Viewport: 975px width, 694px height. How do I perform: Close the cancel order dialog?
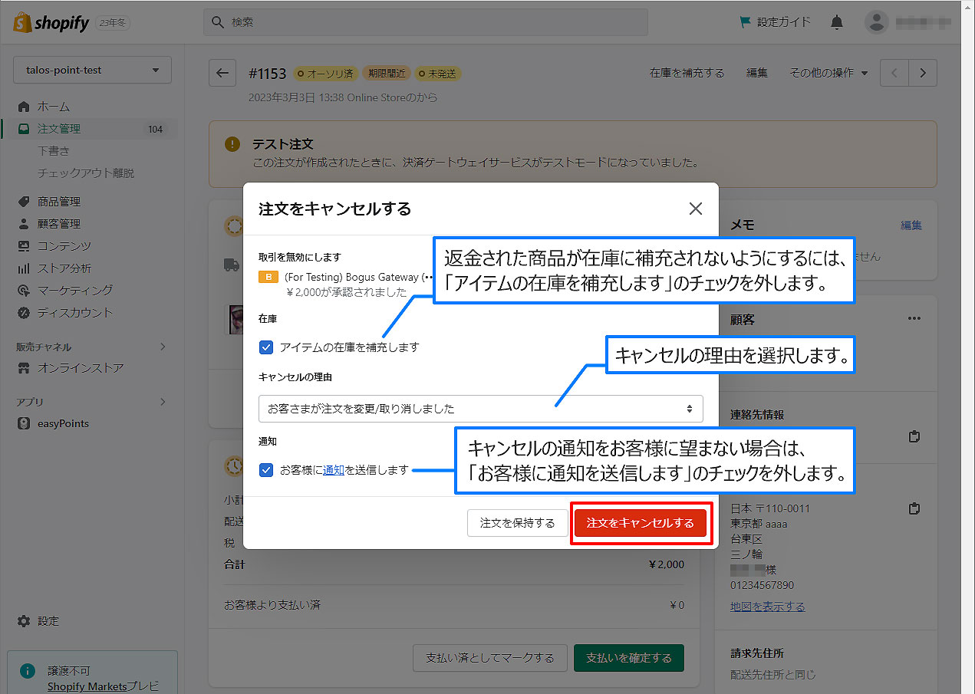(x=695, y=209)
